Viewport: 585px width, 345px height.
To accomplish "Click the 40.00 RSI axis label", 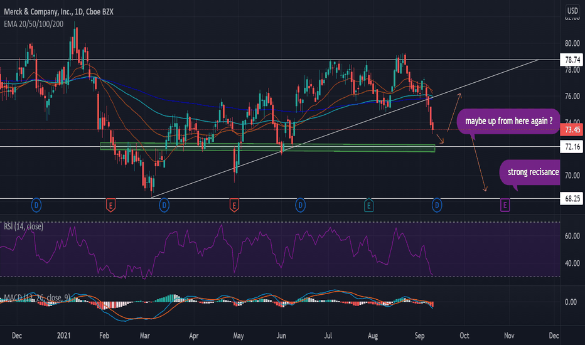I will (572, 263).
